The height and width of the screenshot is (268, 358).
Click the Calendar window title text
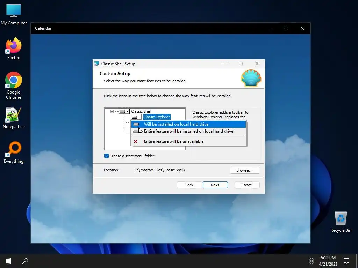(x=43, y=28)
